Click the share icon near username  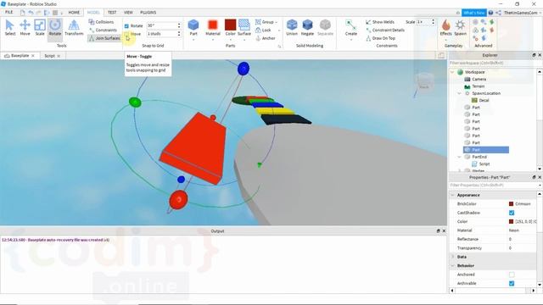[498, 13]
